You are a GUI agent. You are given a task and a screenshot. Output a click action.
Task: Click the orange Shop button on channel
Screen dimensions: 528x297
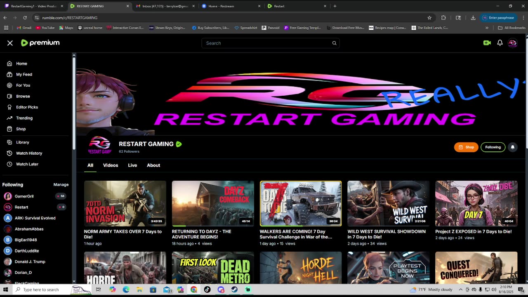466,147
